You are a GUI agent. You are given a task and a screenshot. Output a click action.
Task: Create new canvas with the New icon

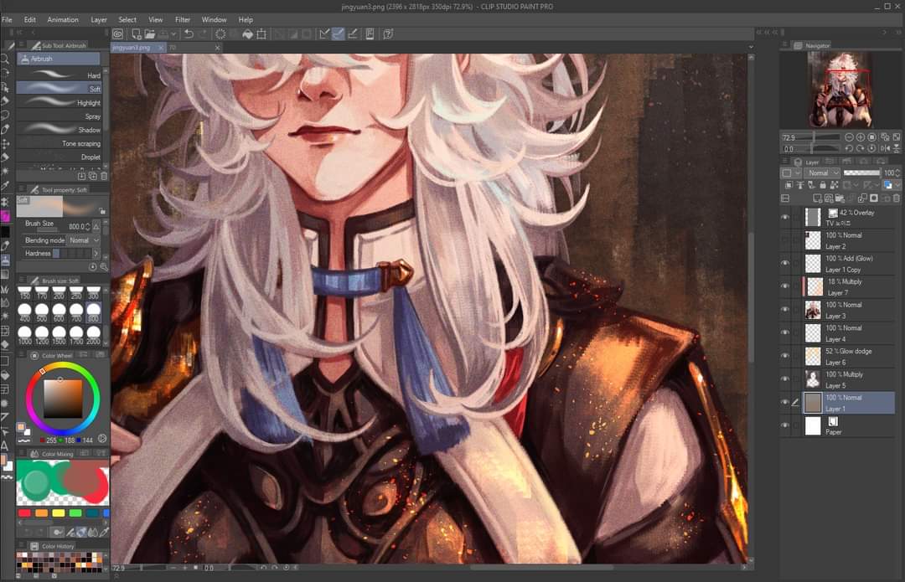pyautogui.click(x=137, y=34)
